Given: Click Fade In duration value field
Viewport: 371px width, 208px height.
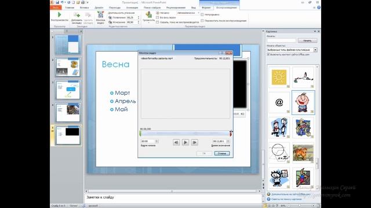Looking at the screenshot, I should pos(132,17).
